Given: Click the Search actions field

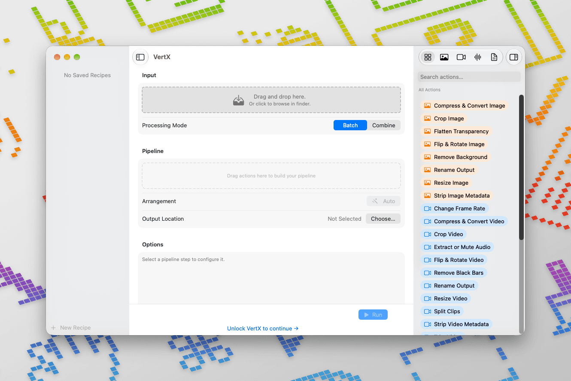Looking at the screenshot, I should tap(469, 77).
